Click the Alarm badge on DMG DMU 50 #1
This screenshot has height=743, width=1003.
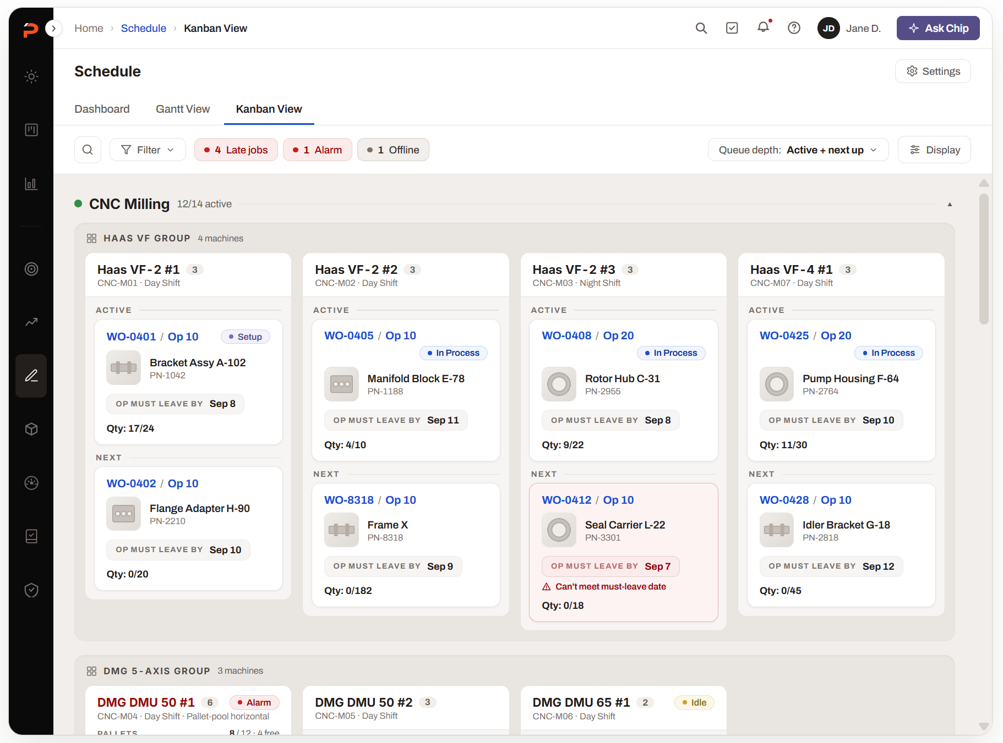point(254,703)
